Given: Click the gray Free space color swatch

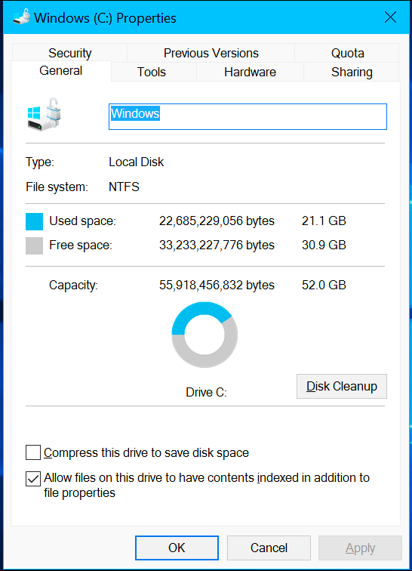Looking at the screenshot, I should click(x=34, y=245).
